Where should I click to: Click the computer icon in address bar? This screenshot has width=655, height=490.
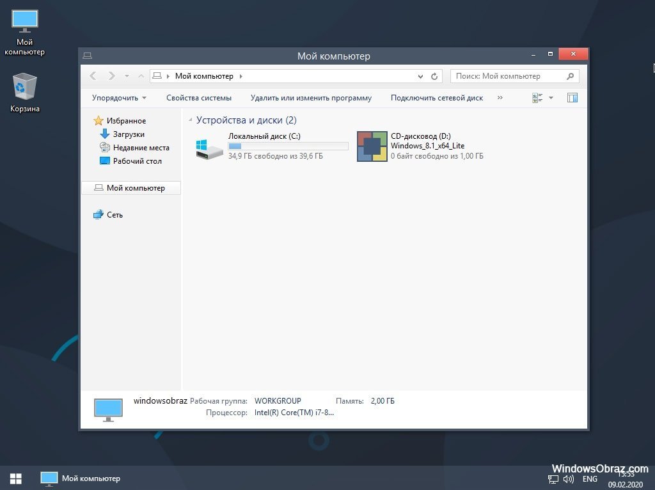(x=157, y=75)
